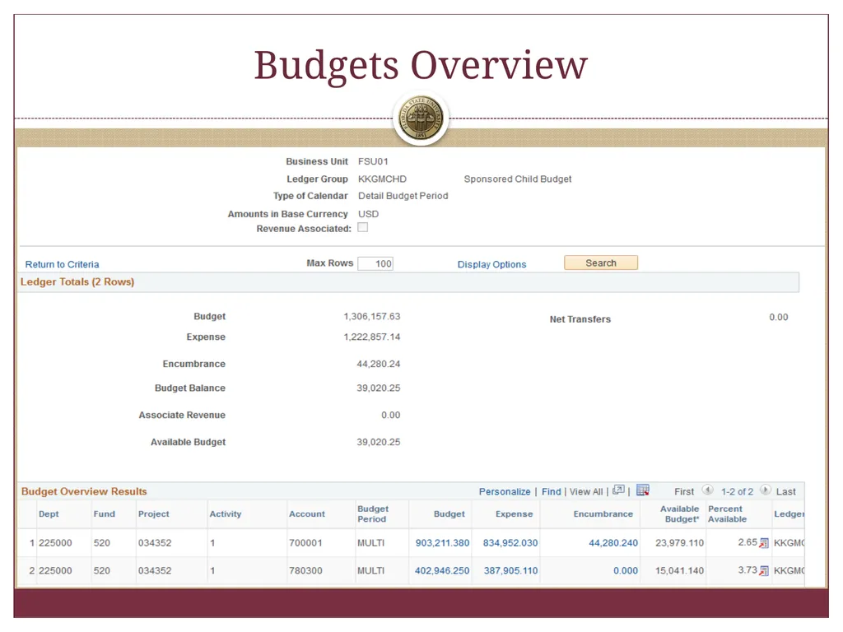Viewport: 843px width, 632px height.
Task: Toggle the Revenue Associated checkbox
Action: pyautogui.click(x=363, y=227)
